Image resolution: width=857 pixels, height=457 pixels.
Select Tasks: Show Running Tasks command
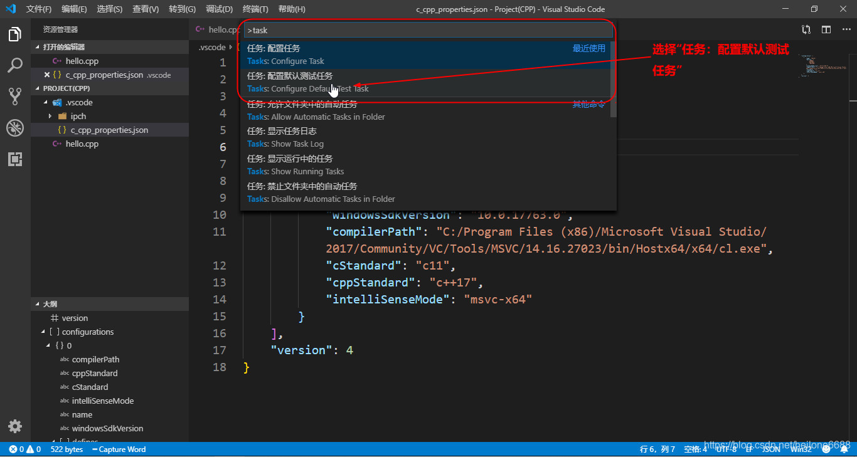point(425,165)
